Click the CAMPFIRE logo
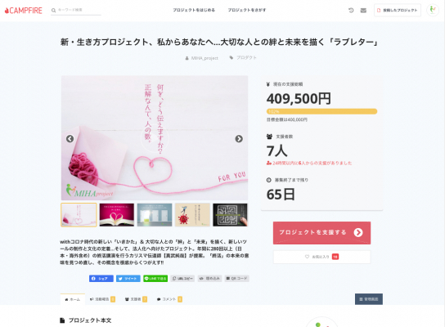Image resolution: width=445 pixels, height=327 pixels. [23, 11]
